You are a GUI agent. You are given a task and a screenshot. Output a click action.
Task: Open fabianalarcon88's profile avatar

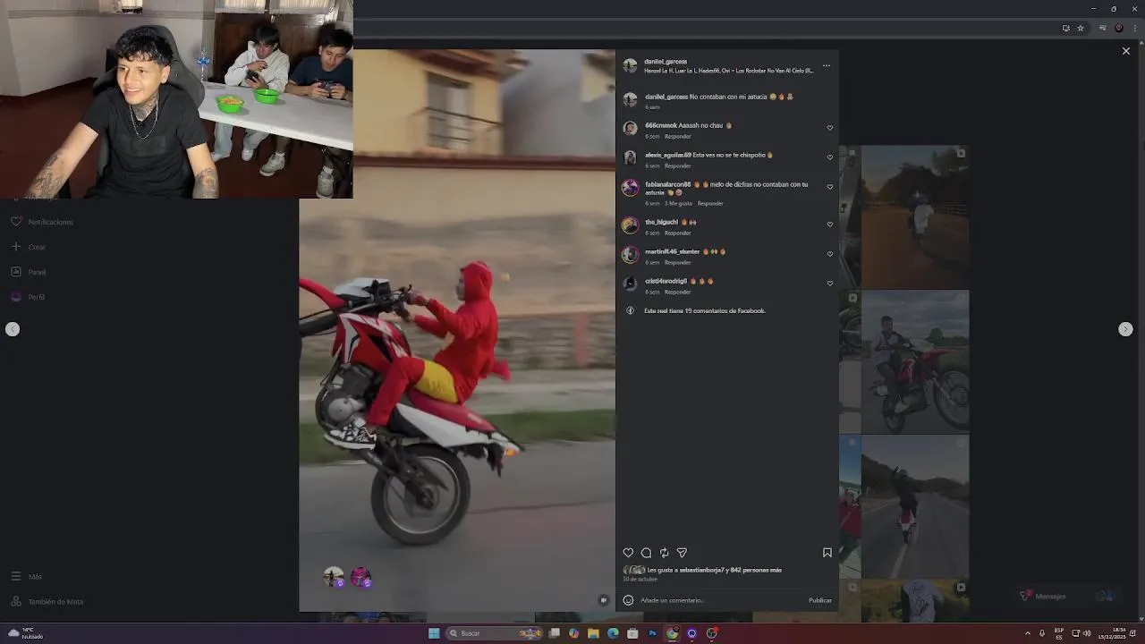coord(630,187)
